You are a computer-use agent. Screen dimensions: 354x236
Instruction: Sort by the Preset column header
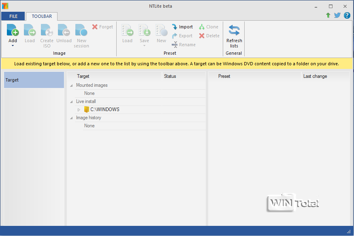pyautogui.click(x=255, y=76)
